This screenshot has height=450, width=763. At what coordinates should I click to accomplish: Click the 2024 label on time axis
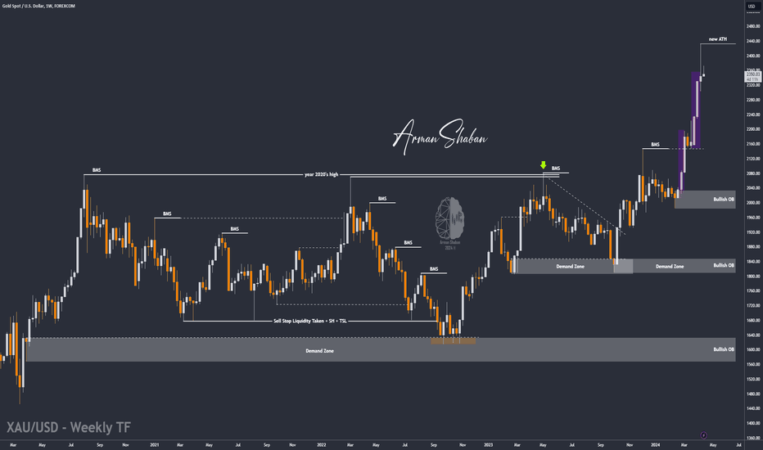click(x=655, y=444)
